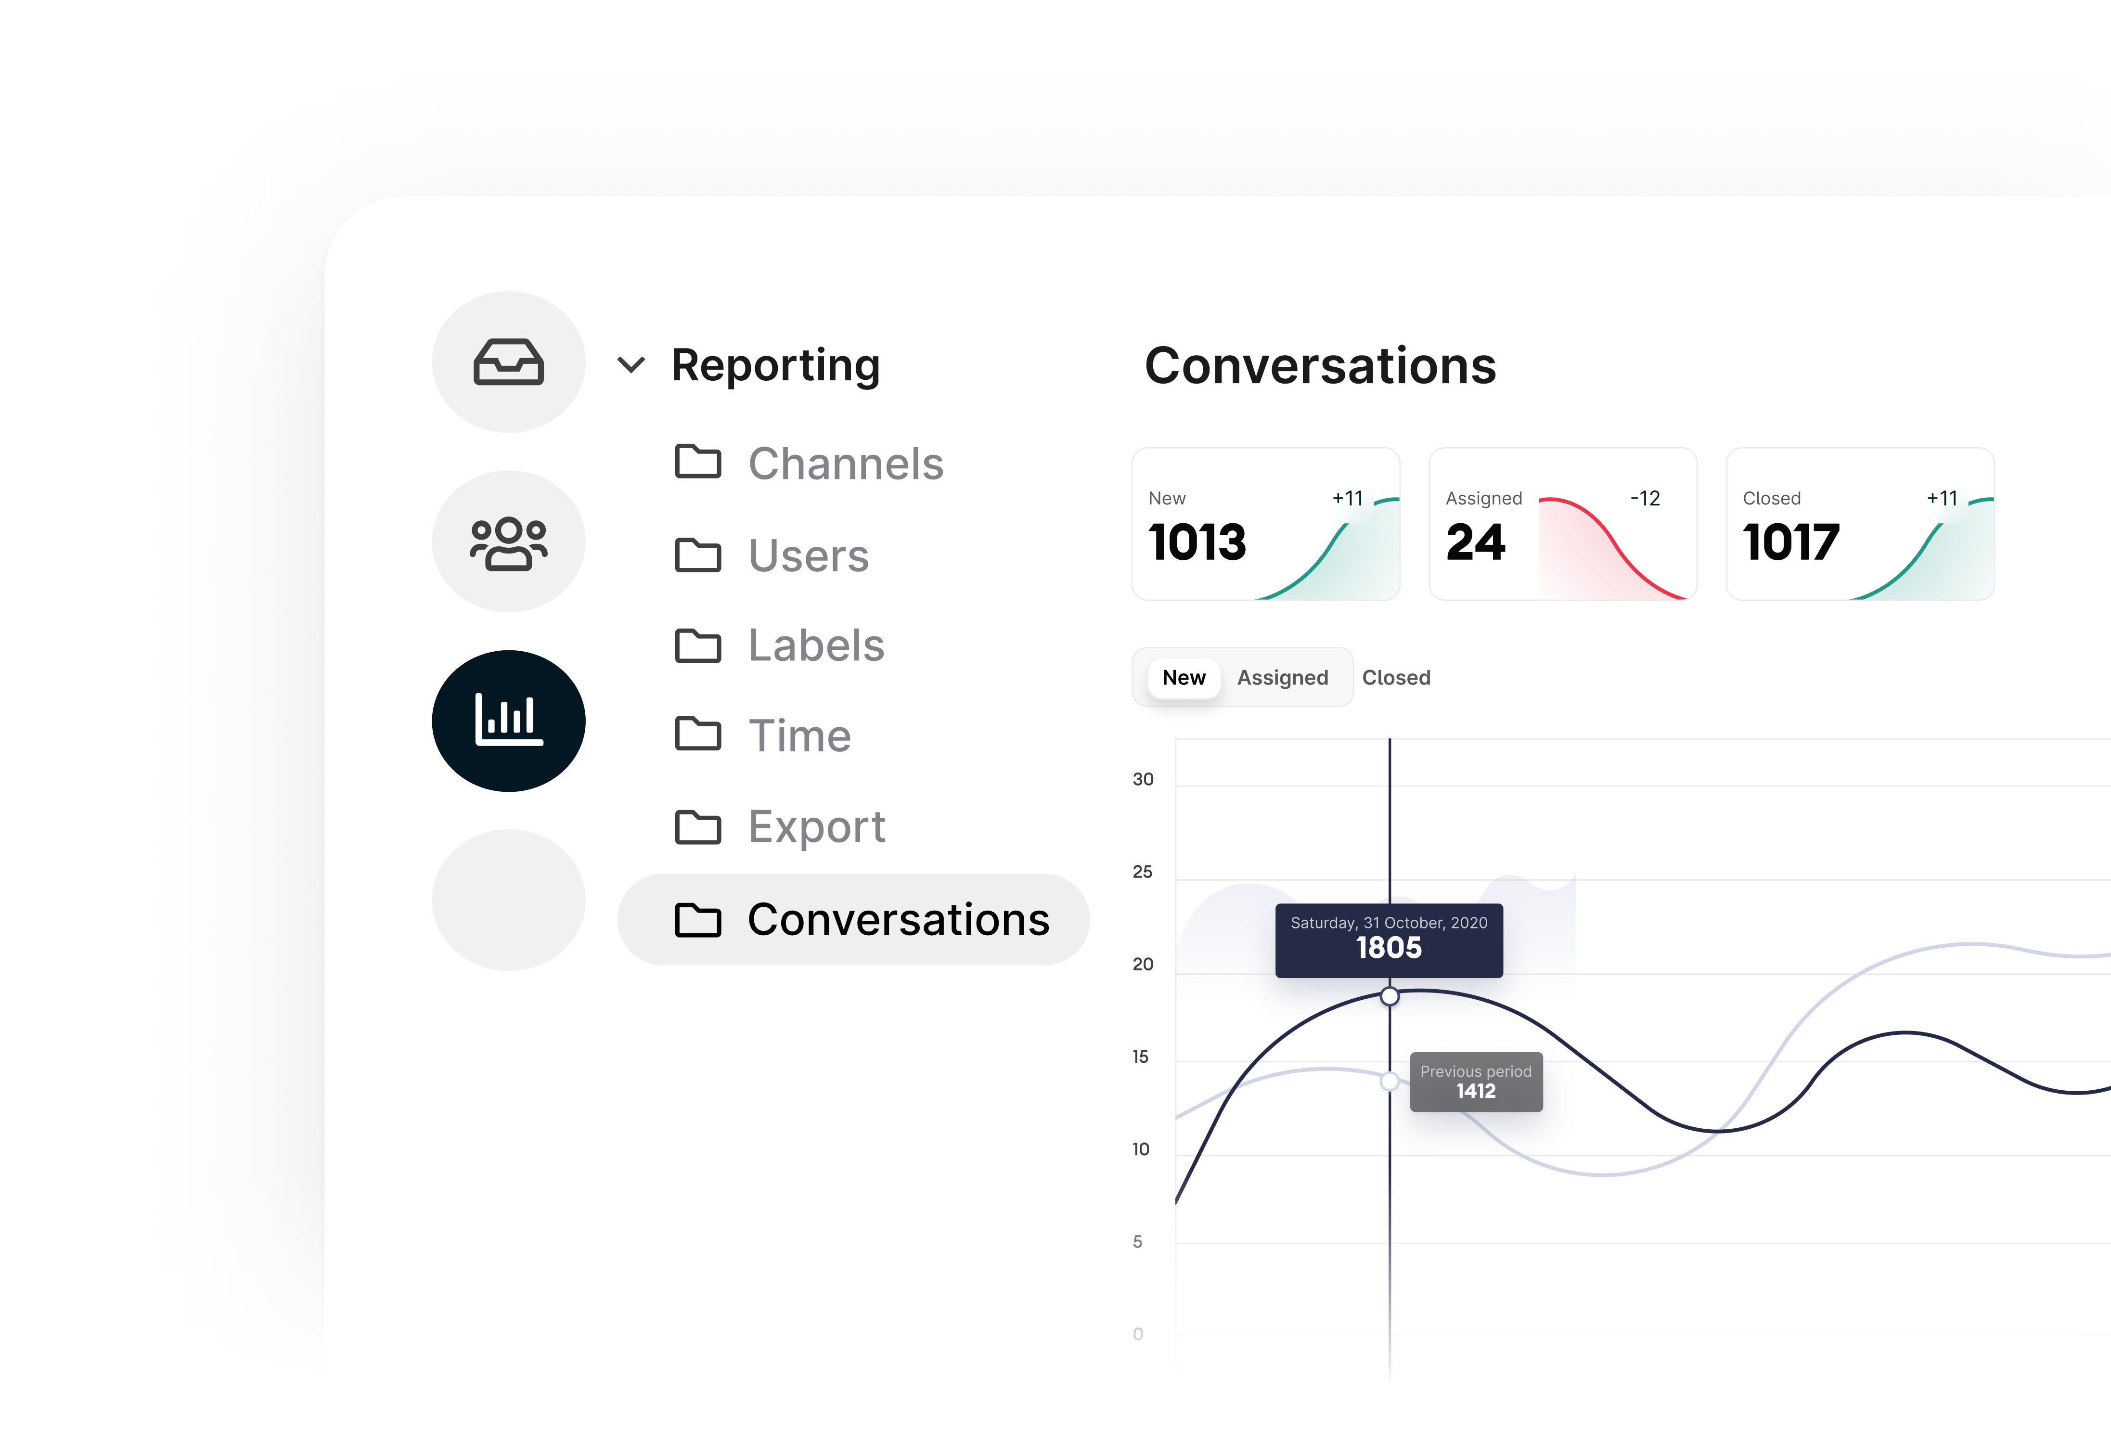
Task: Click the highlighted data point on dark line
Action: tap(1389, 996)
